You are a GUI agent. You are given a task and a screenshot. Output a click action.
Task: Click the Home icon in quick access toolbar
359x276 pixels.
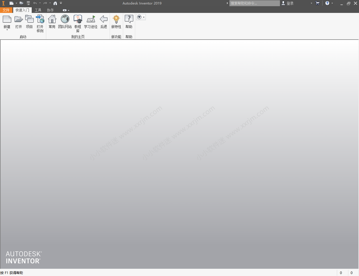click(55, 3)
